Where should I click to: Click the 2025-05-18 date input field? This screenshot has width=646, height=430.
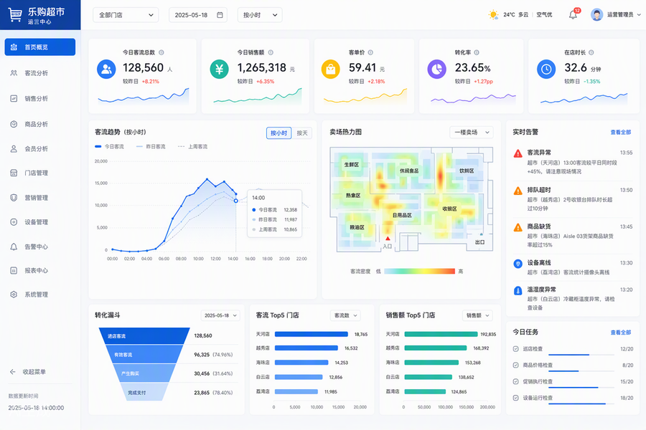coord(198,15)
